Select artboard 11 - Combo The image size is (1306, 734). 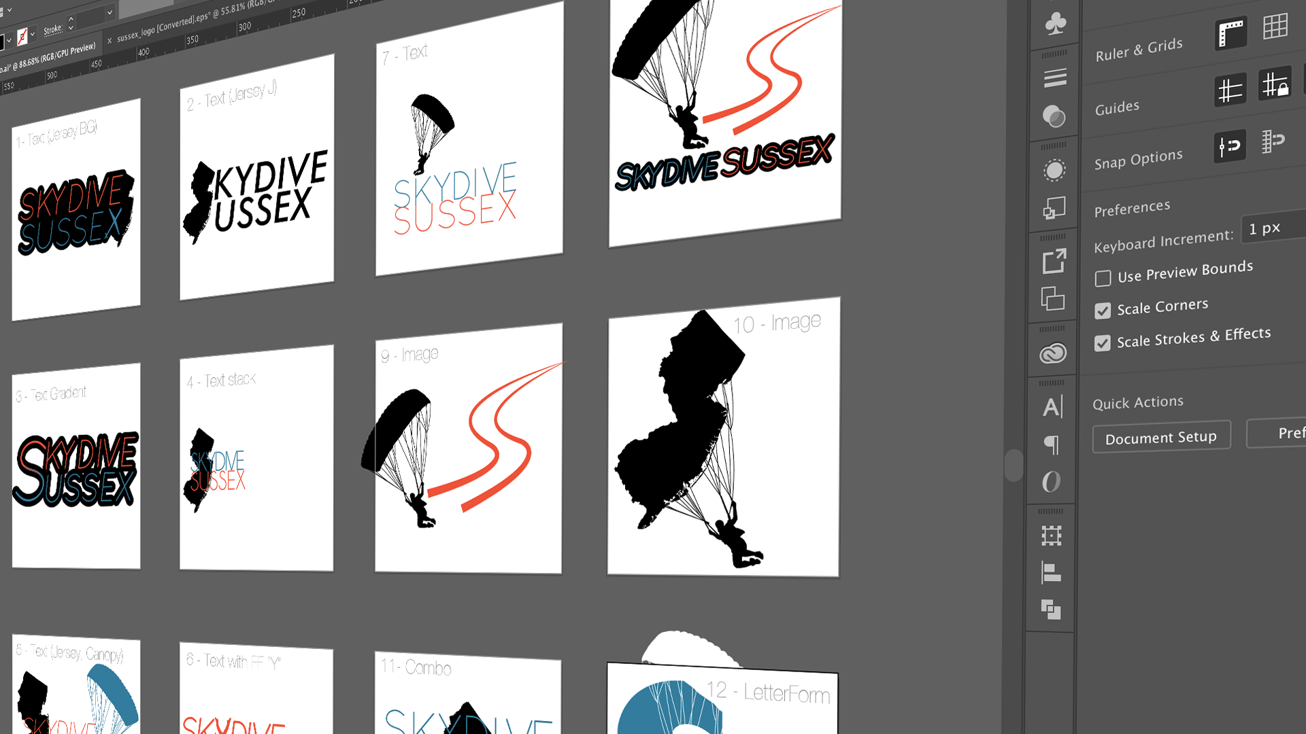point(468,693)
